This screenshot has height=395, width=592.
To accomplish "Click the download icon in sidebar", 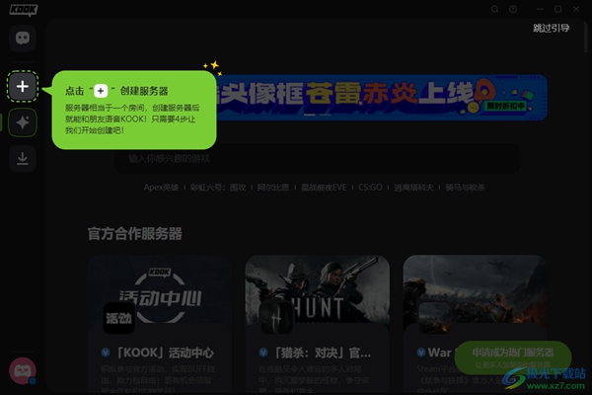I will pyautogui.click(x=23, y=156).
